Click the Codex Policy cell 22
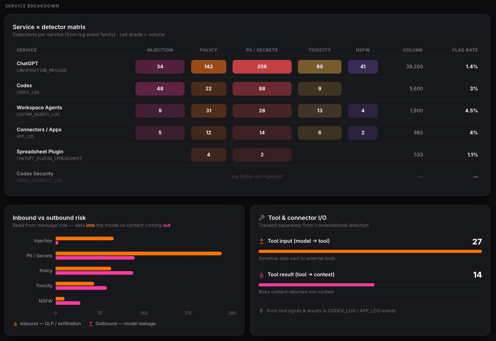The width and height of the screenshot is (496, 341). [x=208, y=89]
